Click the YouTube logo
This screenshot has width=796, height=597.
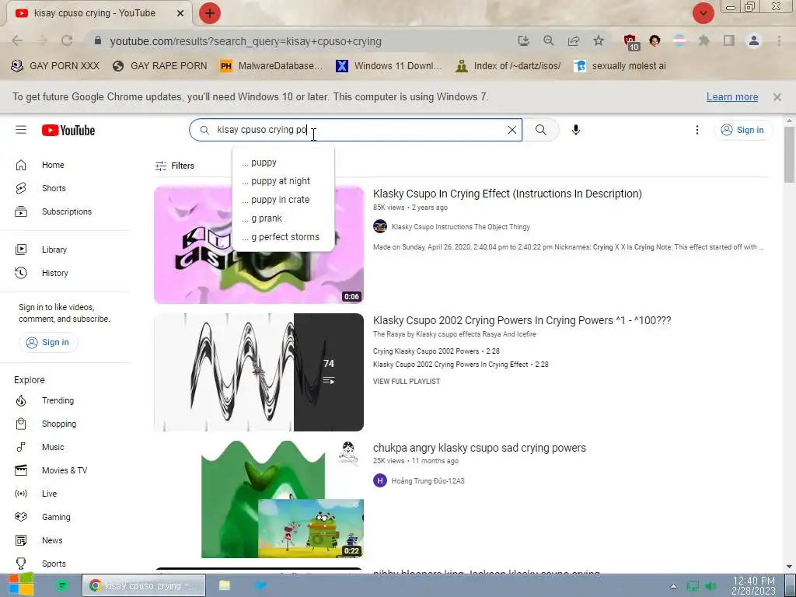click(68, 131)
